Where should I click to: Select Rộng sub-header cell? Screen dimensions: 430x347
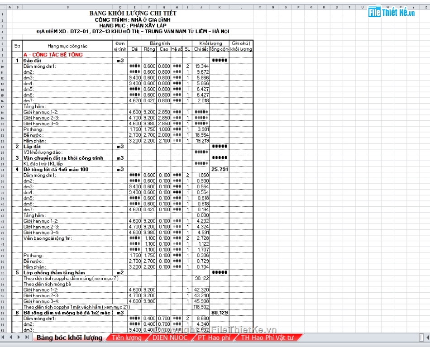click(x=149, y=49)
